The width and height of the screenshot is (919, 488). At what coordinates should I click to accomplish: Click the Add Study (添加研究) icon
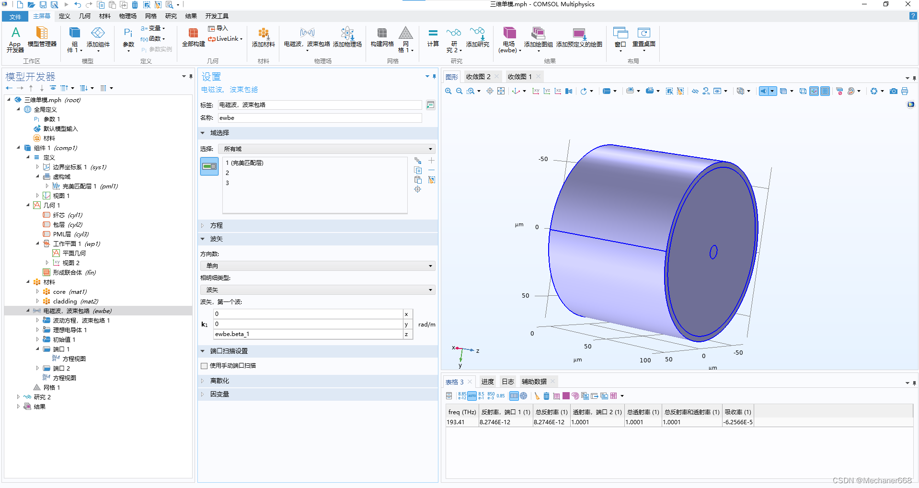(478, 37)
